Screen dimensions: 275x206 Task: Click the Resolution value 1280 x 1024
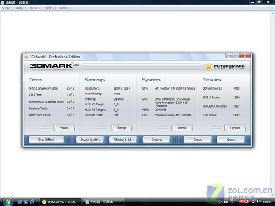[x=122, y=88]
